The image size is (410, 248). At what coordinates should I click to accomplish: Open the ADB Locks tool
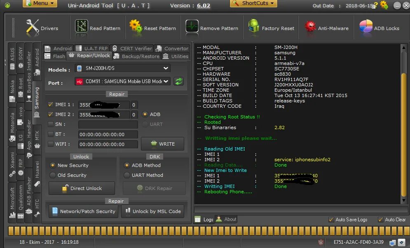pos(379,28)
